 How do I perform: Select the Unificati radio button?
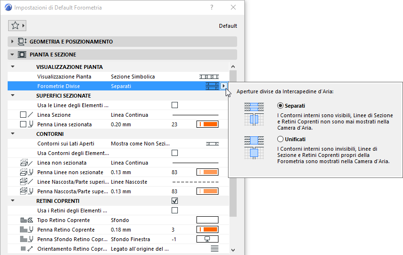pos(280,139)
